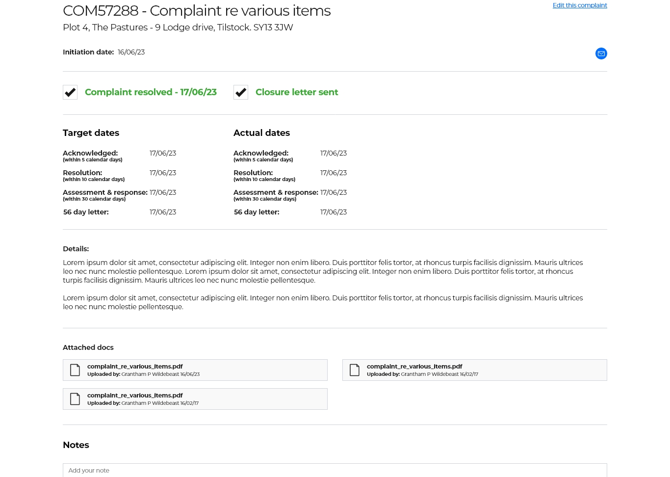Open complaint_re_various_items.pdf uploaded 16/06/23
This screenshot has height=477, width=670.
click(135, 366)
